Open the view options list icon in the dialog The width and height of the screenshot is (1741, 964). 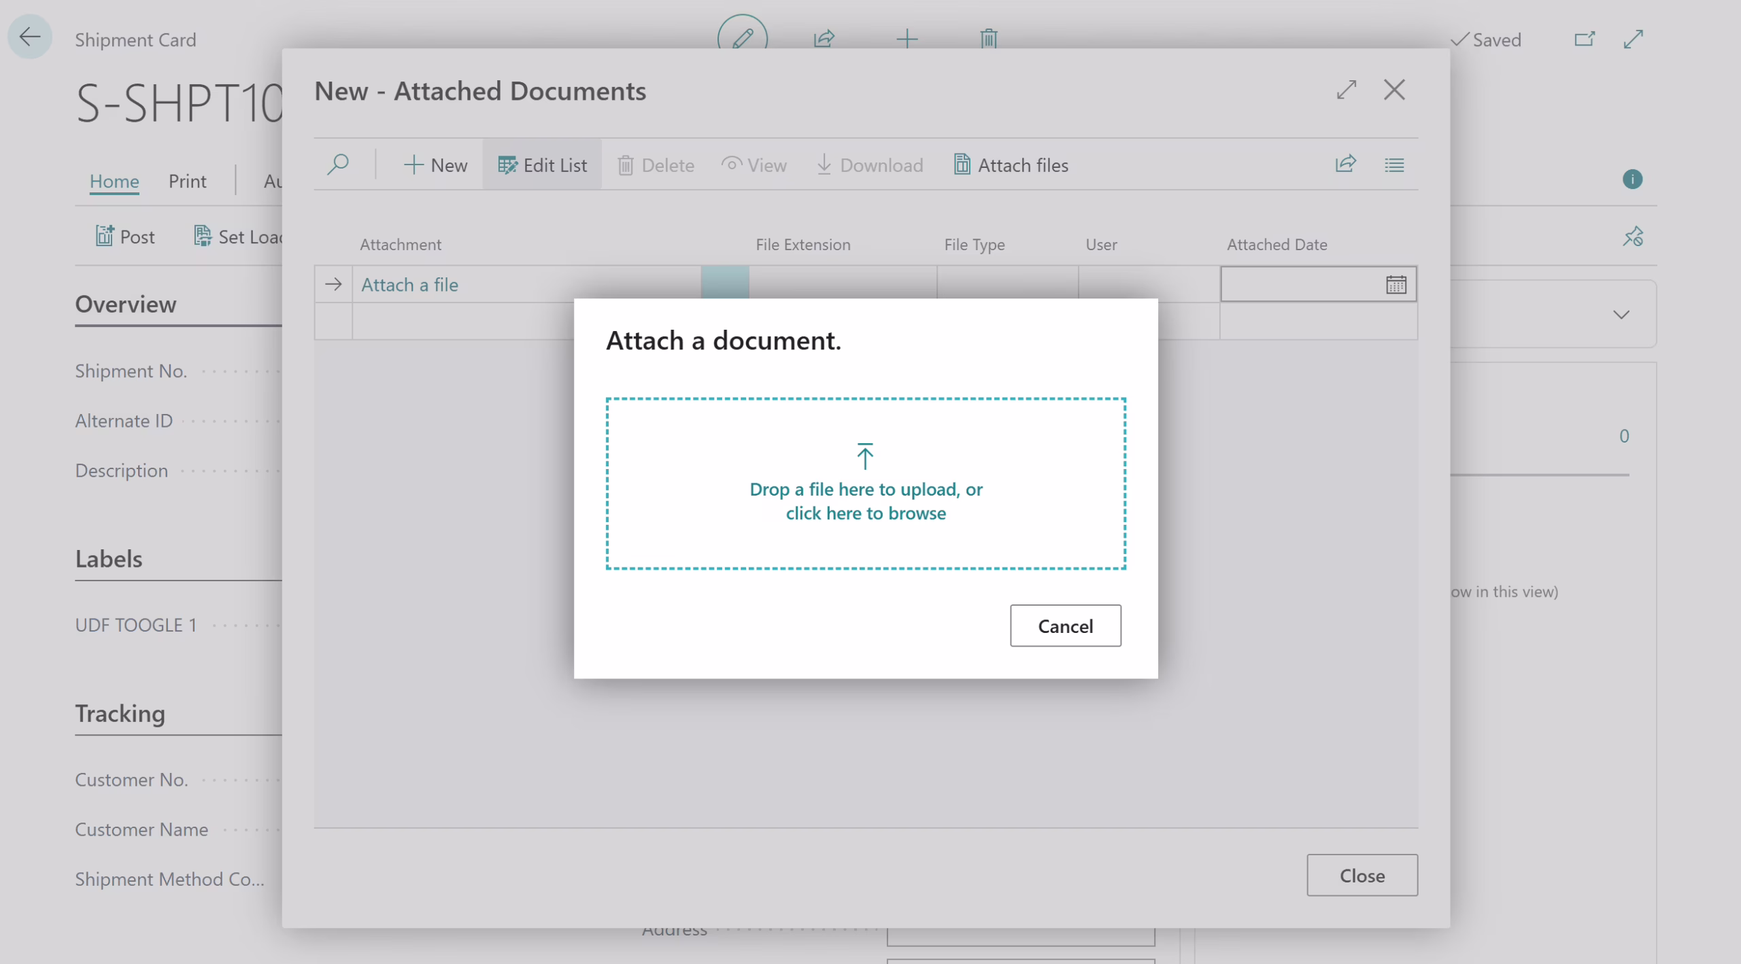(1394, 165)
